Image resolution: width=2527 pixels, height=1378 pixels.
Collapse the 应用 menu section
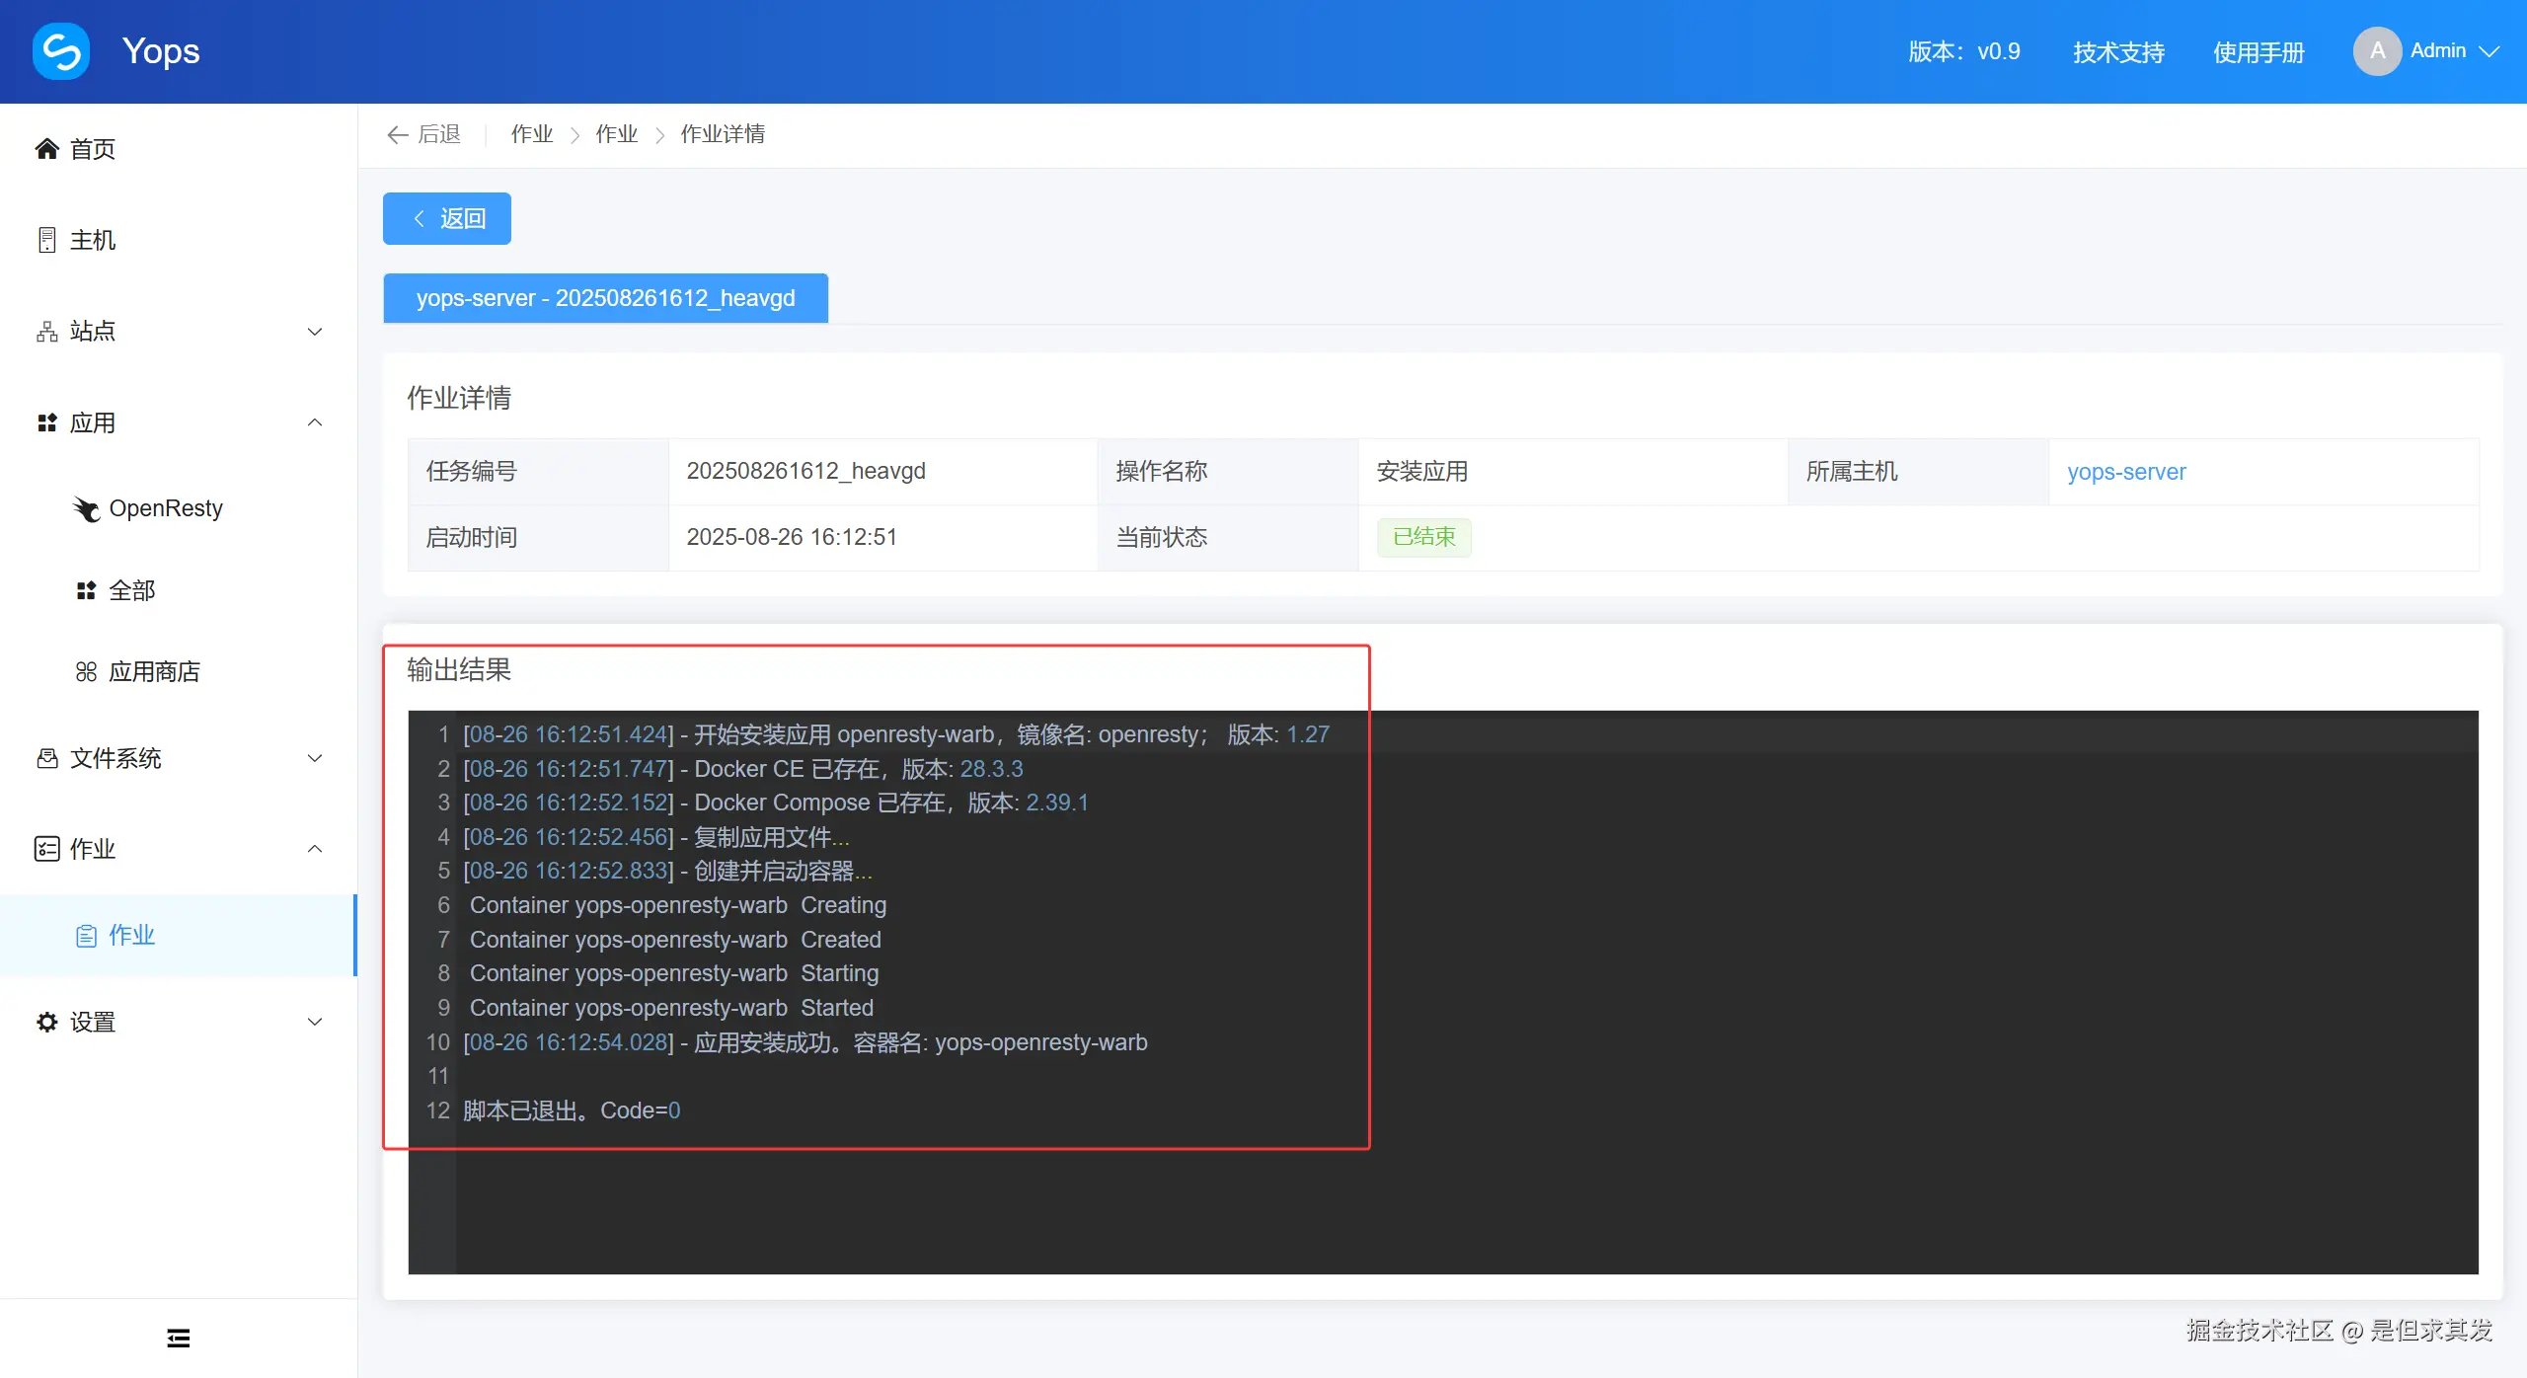[315, 422]
